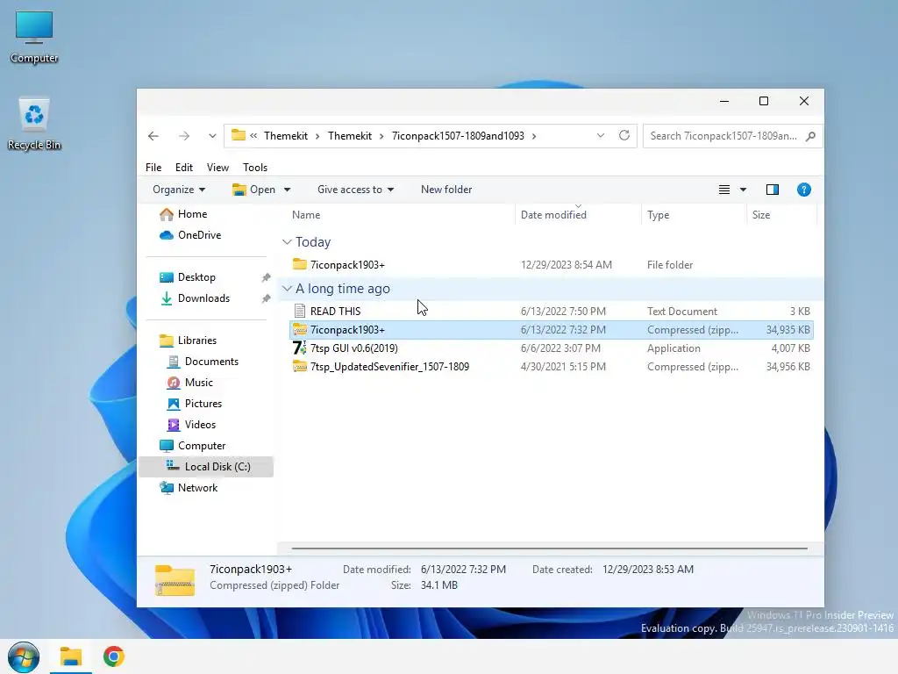The height and width of the screenshot is (674, 898).
Task: Refresh the current folder view
Action: point(624,136)
